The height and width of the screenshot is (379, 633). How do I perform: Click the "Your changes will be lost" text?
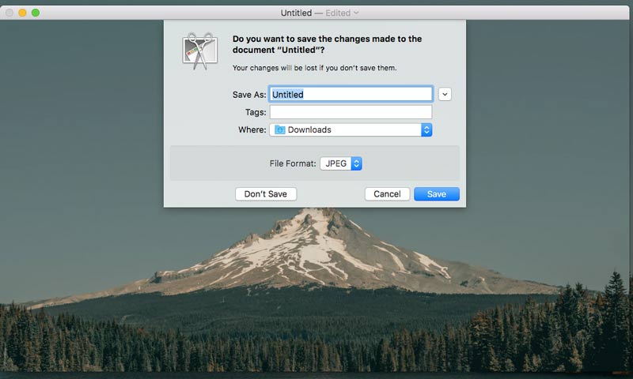pos(314,68)
